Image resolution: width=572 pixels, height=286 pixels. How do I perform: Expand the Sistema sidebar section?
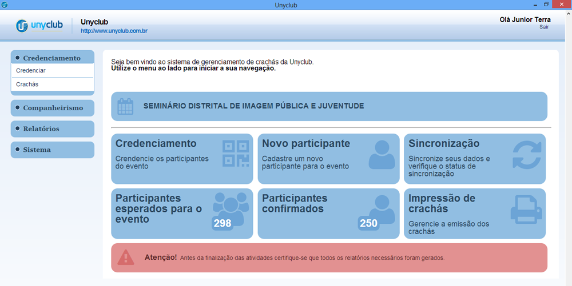click(52, 150)
